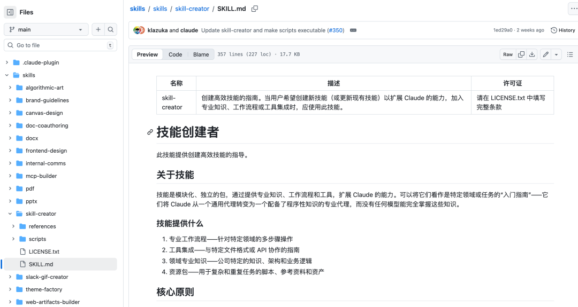Expand the algorithmic-art folder

[x=10, y=88]
